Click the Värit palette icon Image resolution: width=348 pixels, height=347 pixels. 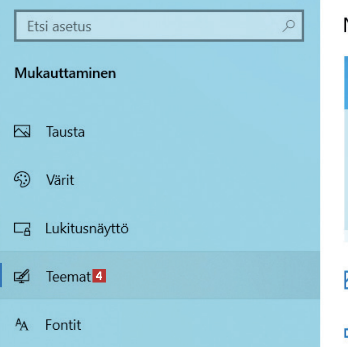22,180
